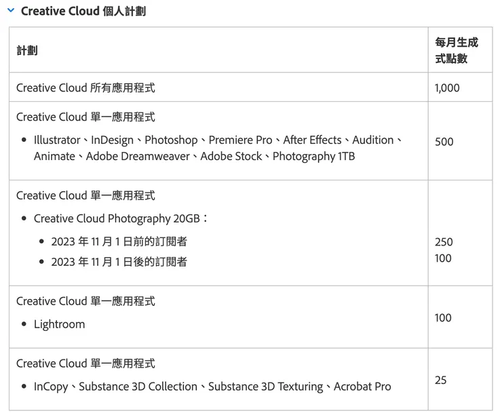Click the Lightroom bullet item
502x413 pixels.
pos(59,324)
